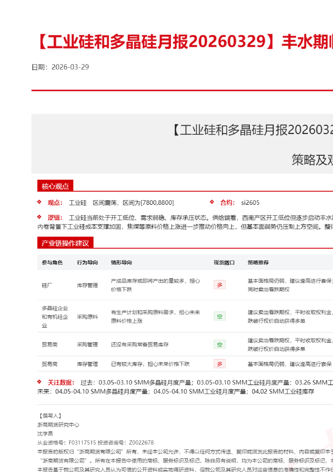Click the red bullet icon beside 逻辑
This screenshot has height=472, width=333.
pos(39,217)
